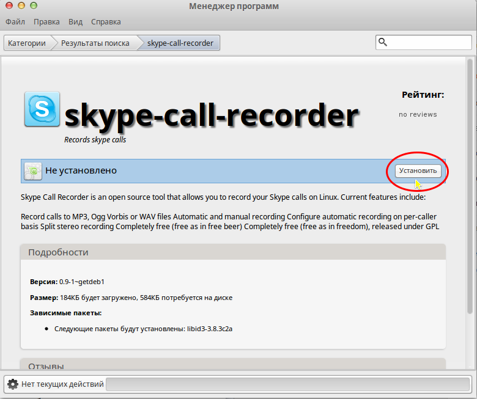The height and width of the screenshot is (399, 477).
Task: Select the skype-call-recorder breadcrumb
Action: [180, 43]
